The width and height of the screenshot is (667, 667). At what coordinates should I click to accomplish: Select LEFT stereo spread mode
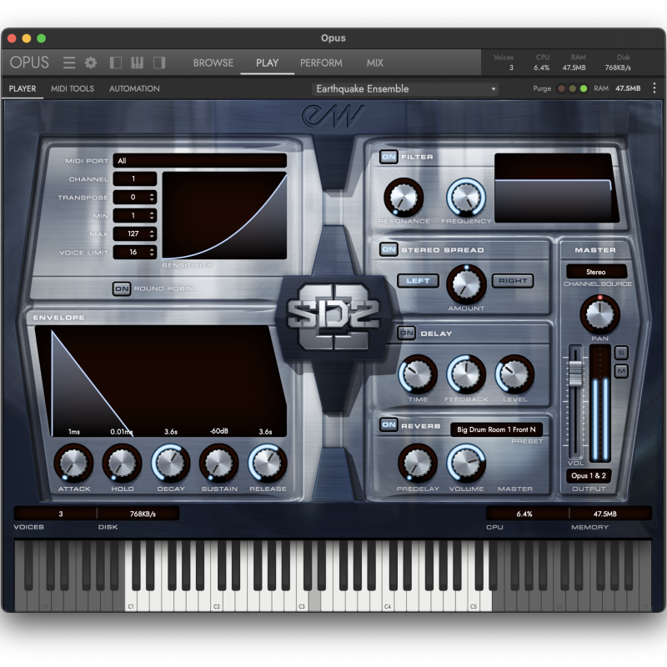pyautogui.click(x=418, y=281)
